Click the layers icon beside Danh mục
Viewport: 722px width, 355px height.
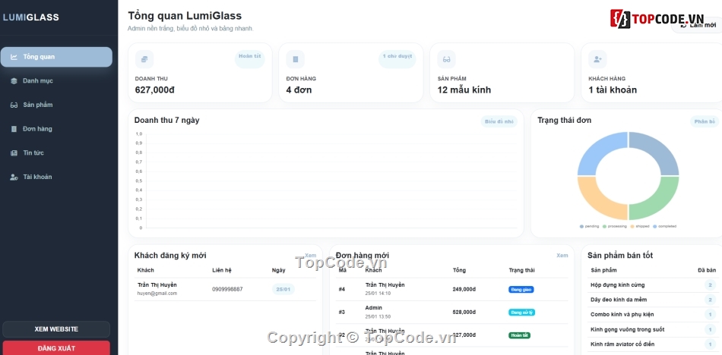pyautogui.click(x=14, y=81)
